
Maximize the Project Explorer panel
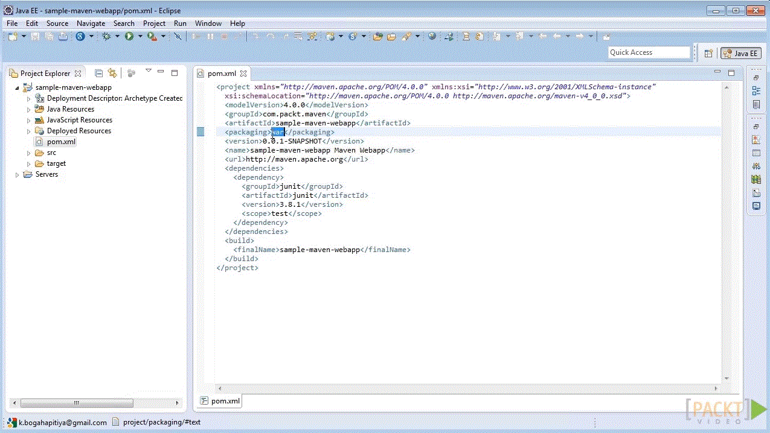pyautogui.click(x=175, y=72)
